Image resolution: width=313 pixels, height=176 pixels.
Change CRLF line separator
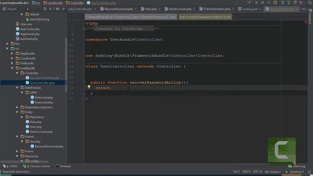[x=246, y=172]
